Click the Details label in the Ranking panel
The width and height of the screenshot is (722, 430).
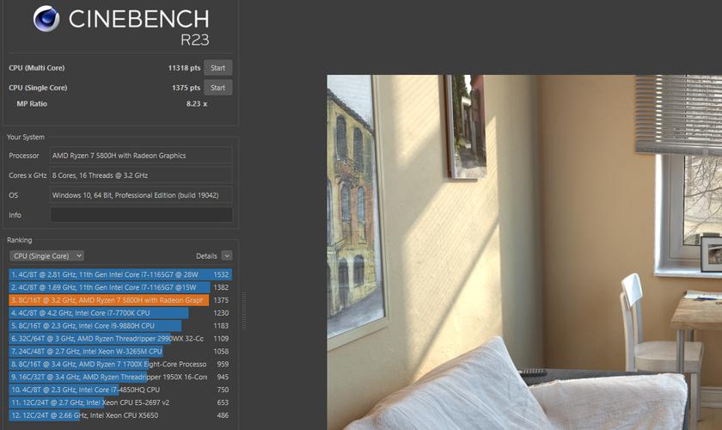click(206, 255)
